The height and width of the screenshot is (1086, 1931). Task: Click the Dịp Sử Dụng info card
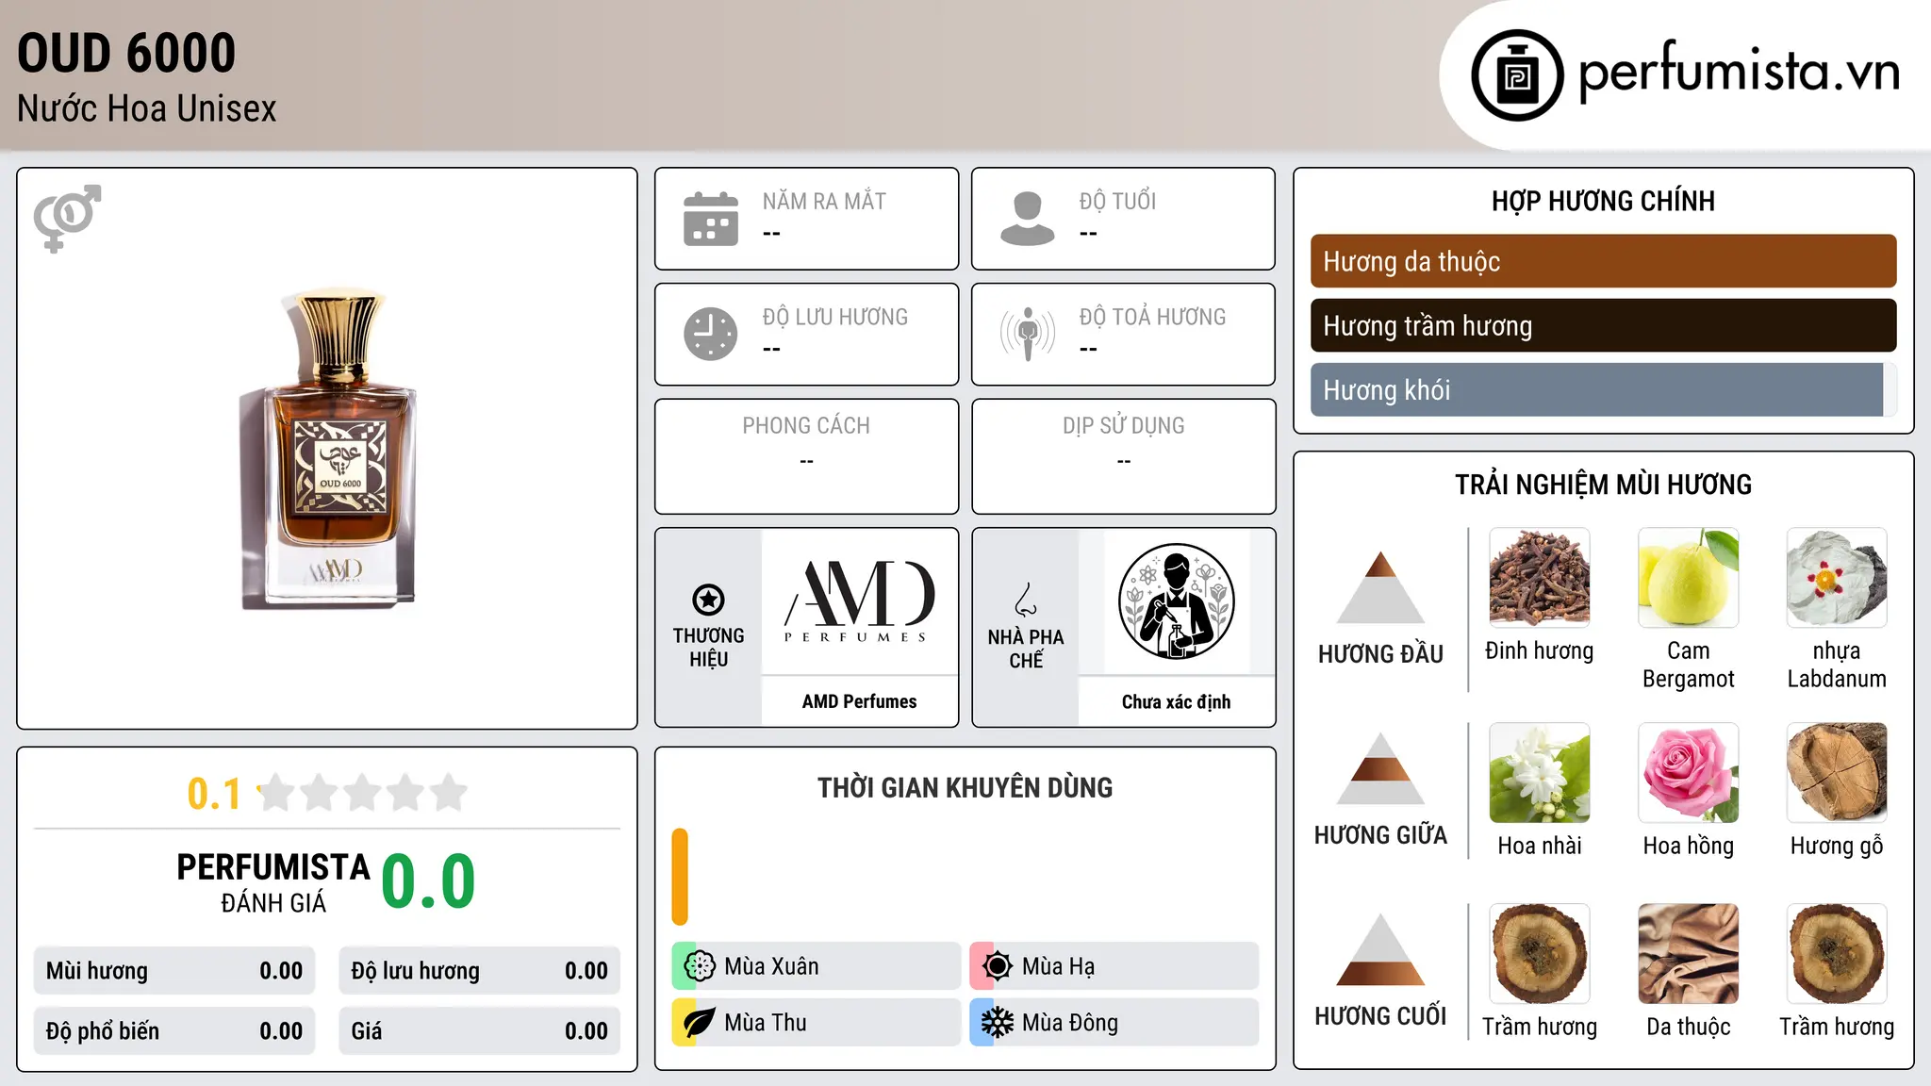coord(1123,456)
